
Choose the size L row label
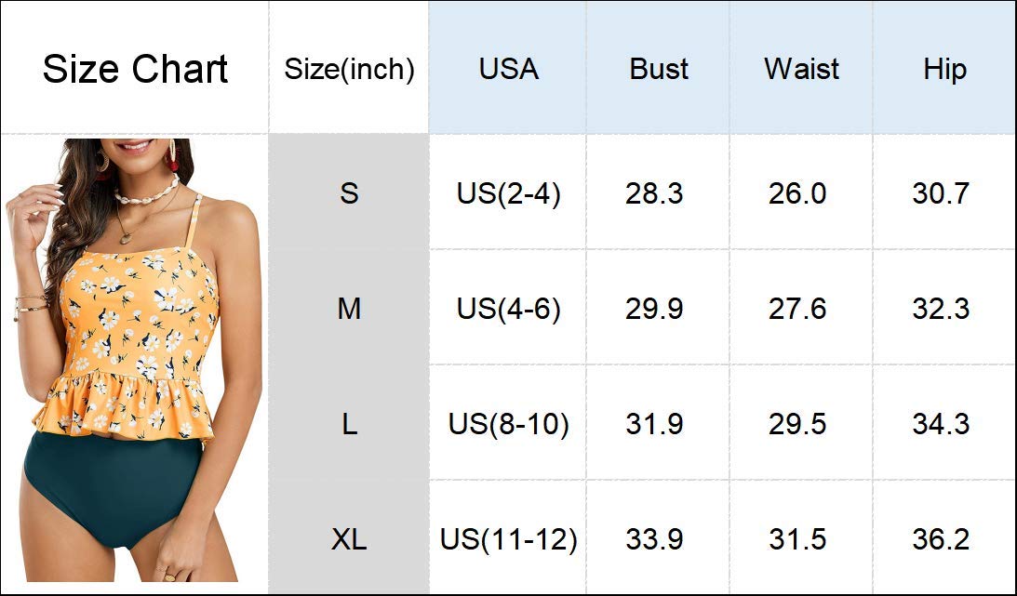point(349,424)
